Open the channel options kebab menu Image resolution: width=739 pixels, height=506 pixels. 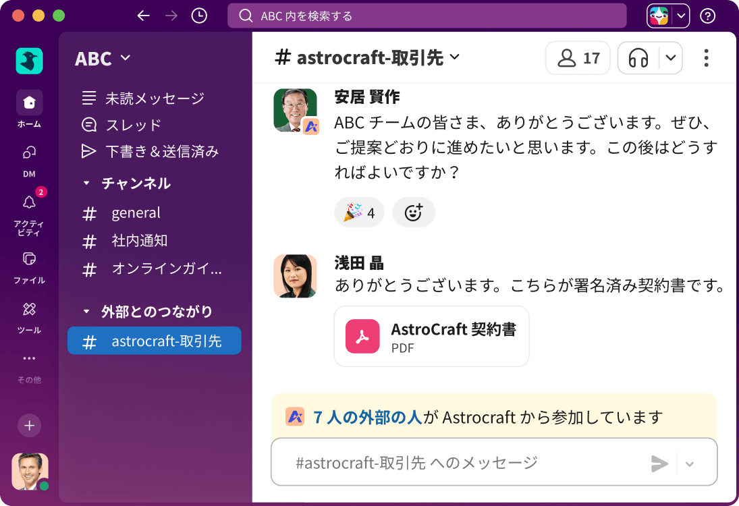click(x=706, y=58)
